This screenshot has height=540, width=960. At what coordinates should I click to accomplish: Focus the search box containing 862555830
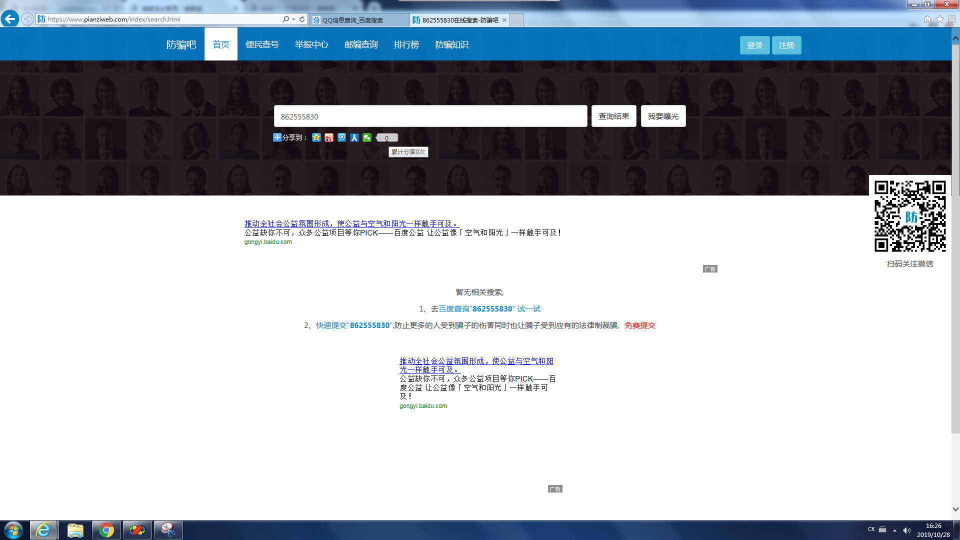click(430, 116)
